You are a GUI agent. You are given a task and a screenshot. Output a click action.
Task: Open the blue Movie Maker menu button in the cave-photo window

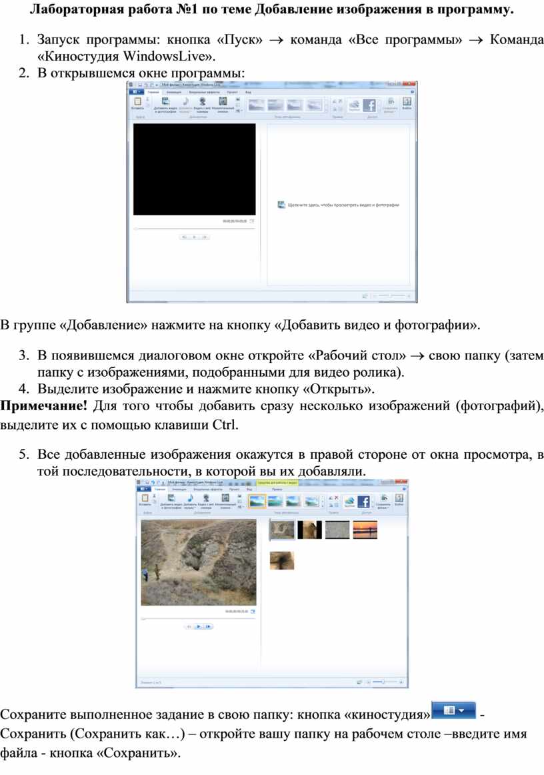(x=144, y=490)
